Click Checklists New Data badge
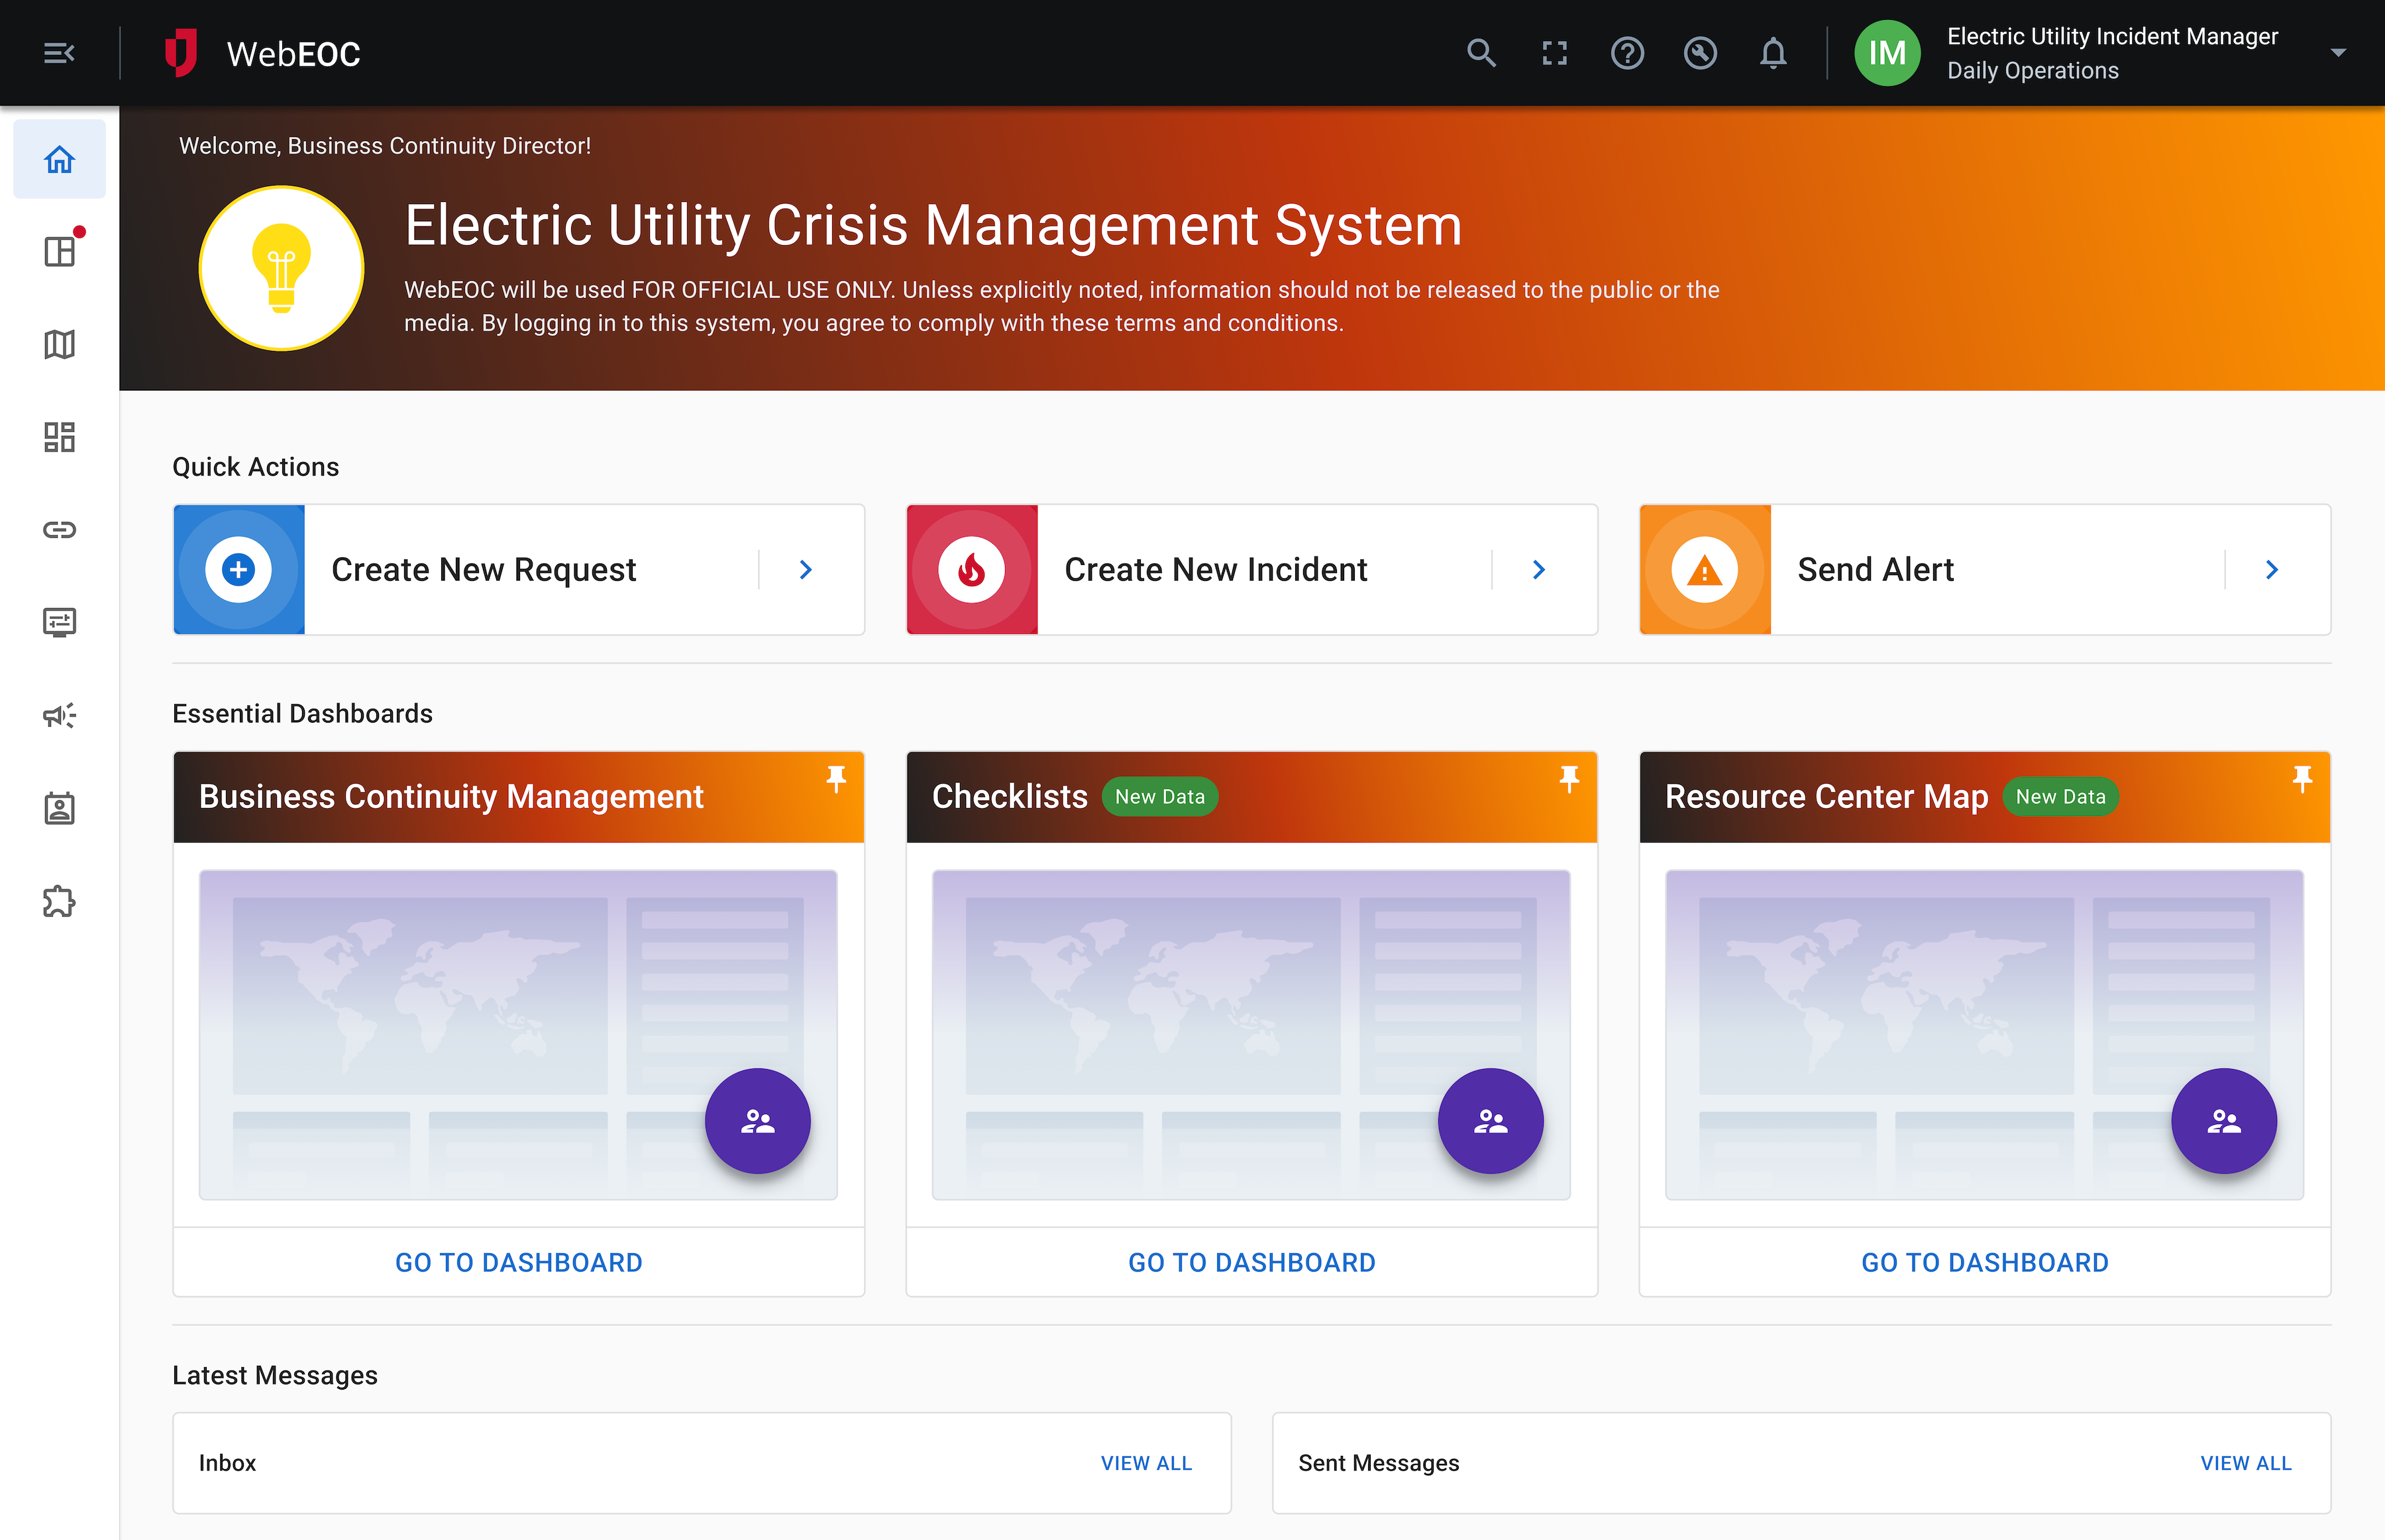This screenshot has width=2385, height=1540. (x=1160, y=797)
